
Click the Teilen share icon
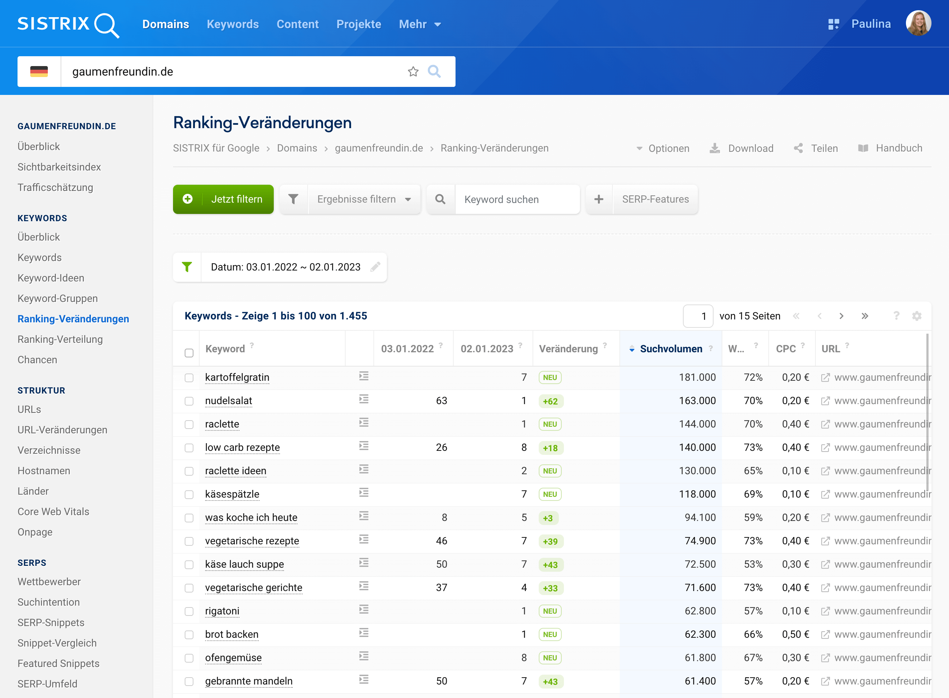(x=798, y=148)
